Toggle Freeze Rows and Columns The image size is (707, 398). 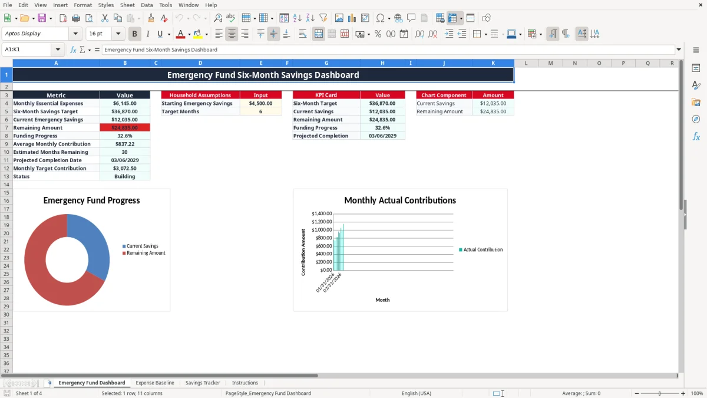[x=452, y=18]
